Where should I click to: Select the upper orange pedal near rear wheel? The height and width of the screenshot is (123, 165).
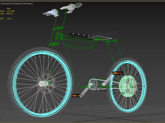point(118,73)
